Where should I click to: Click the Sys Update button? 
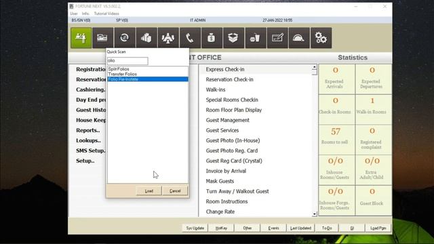(x=195, y=228)
